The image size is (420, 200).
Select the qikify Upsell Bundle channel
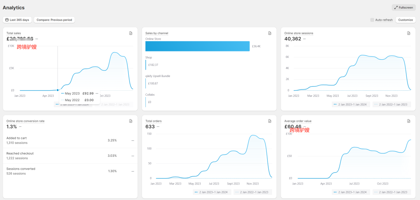point(158,76)
